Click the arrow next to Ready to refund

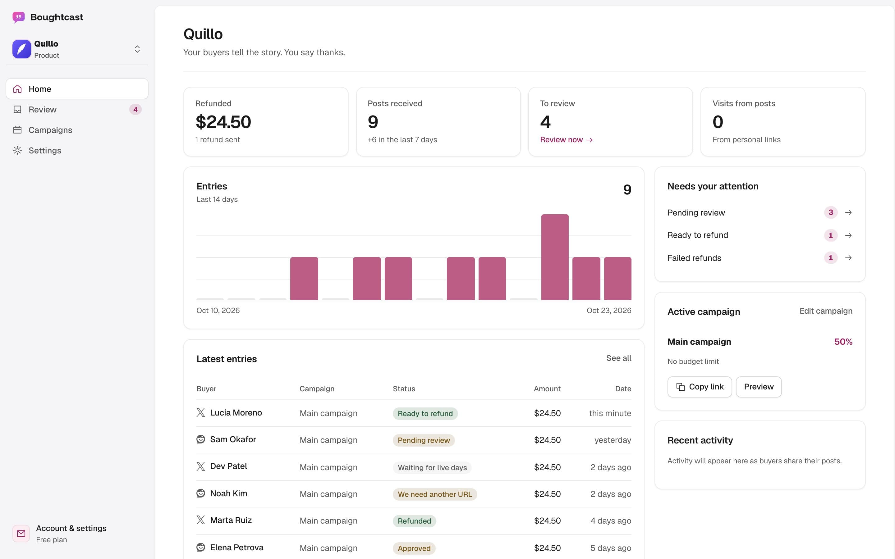pyautogui.click(x=848, y=235)
